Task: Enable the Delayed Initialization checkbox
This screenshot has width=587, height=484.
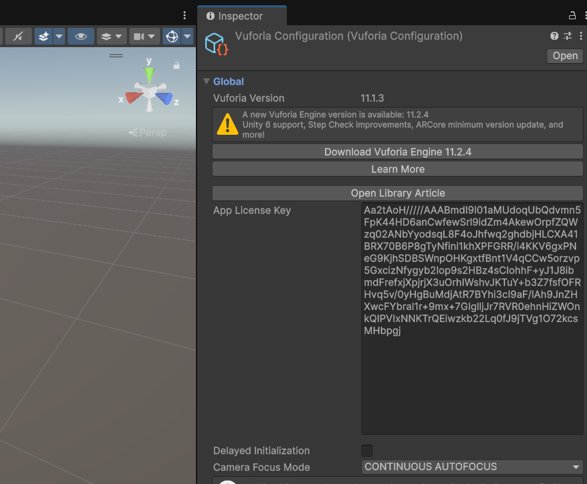Action: [x=367, y=451]
